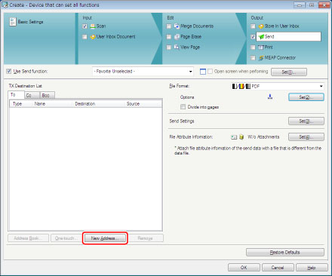This screenshot has width=332, height=276.
Task: Open the Favorite Unselected dropdown
Action: click(x=143, y=72)
